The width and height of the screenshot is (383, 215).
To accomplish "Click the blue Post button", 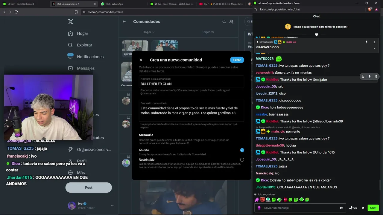I will coord(89,188).
